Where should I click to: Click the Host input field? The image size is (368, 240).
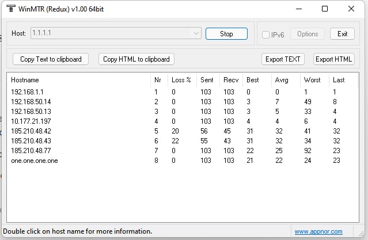click(109, 34)
